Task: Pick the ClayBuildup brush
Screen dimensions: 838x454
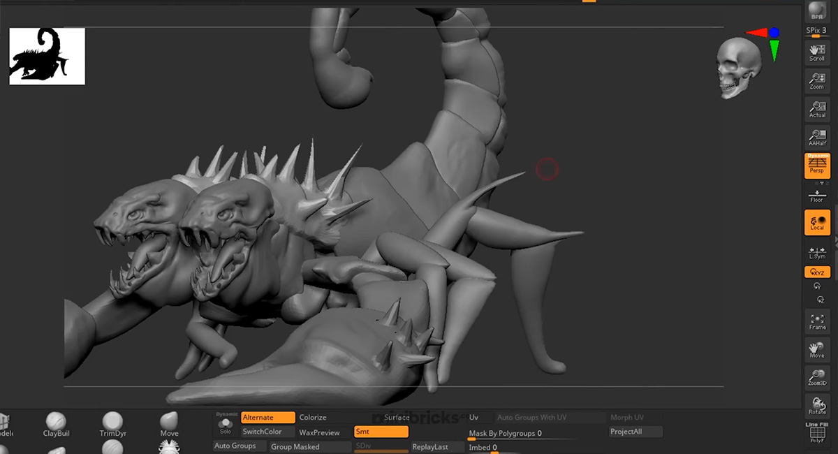Action: pos(57,425)
